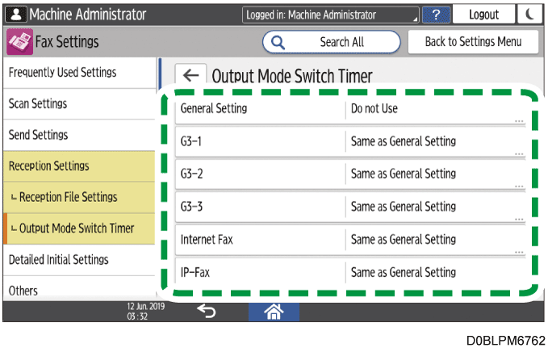Select Reception File Settings sub-item
This screenshot has width=548, height=348.
[78, 197]
